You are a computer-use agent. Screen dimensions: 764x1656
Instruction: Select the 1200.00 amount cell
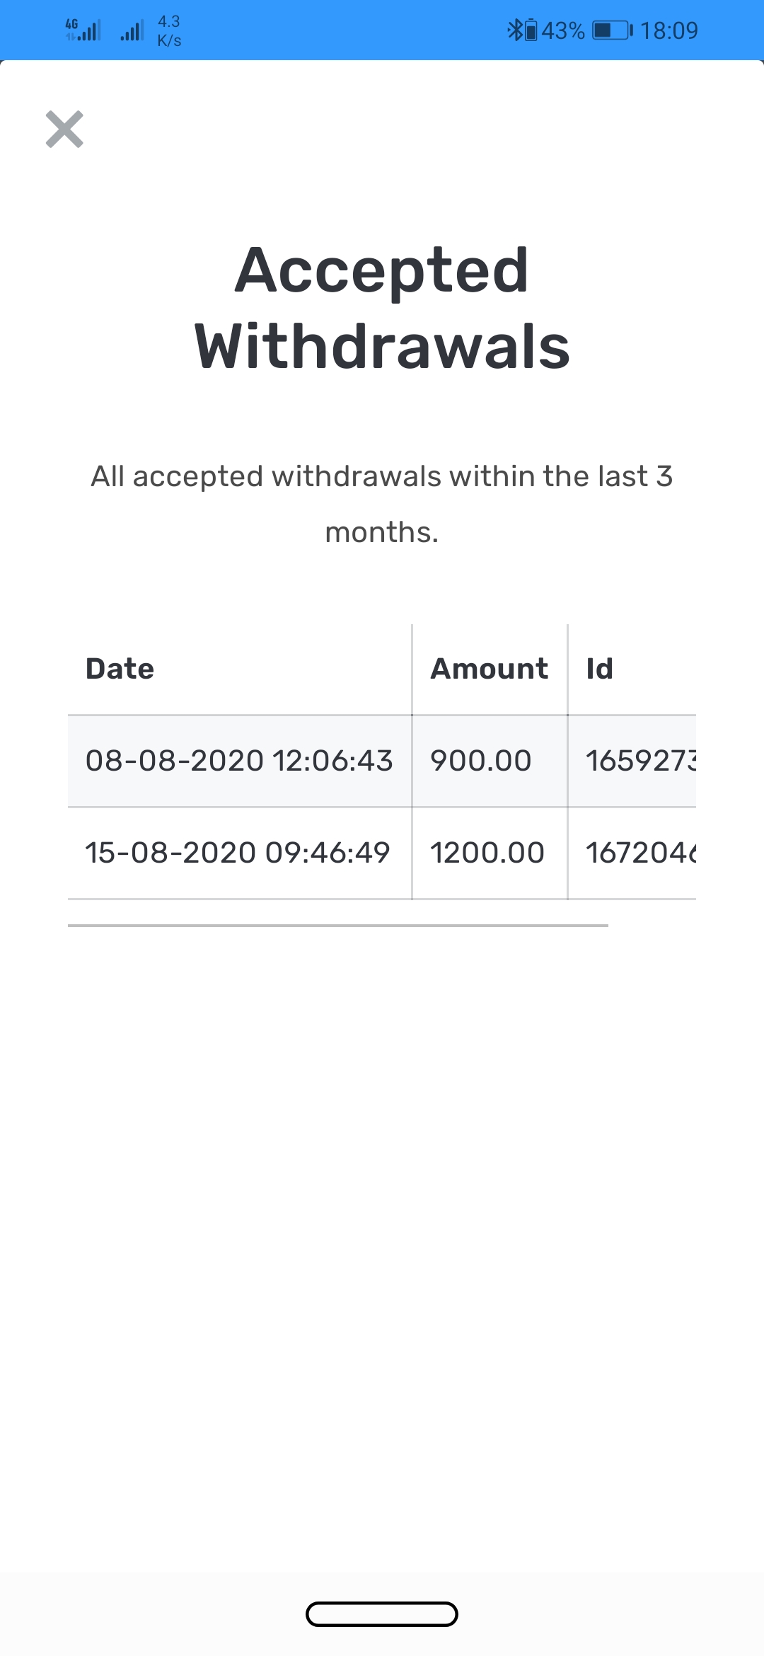[x=487, y=853]
